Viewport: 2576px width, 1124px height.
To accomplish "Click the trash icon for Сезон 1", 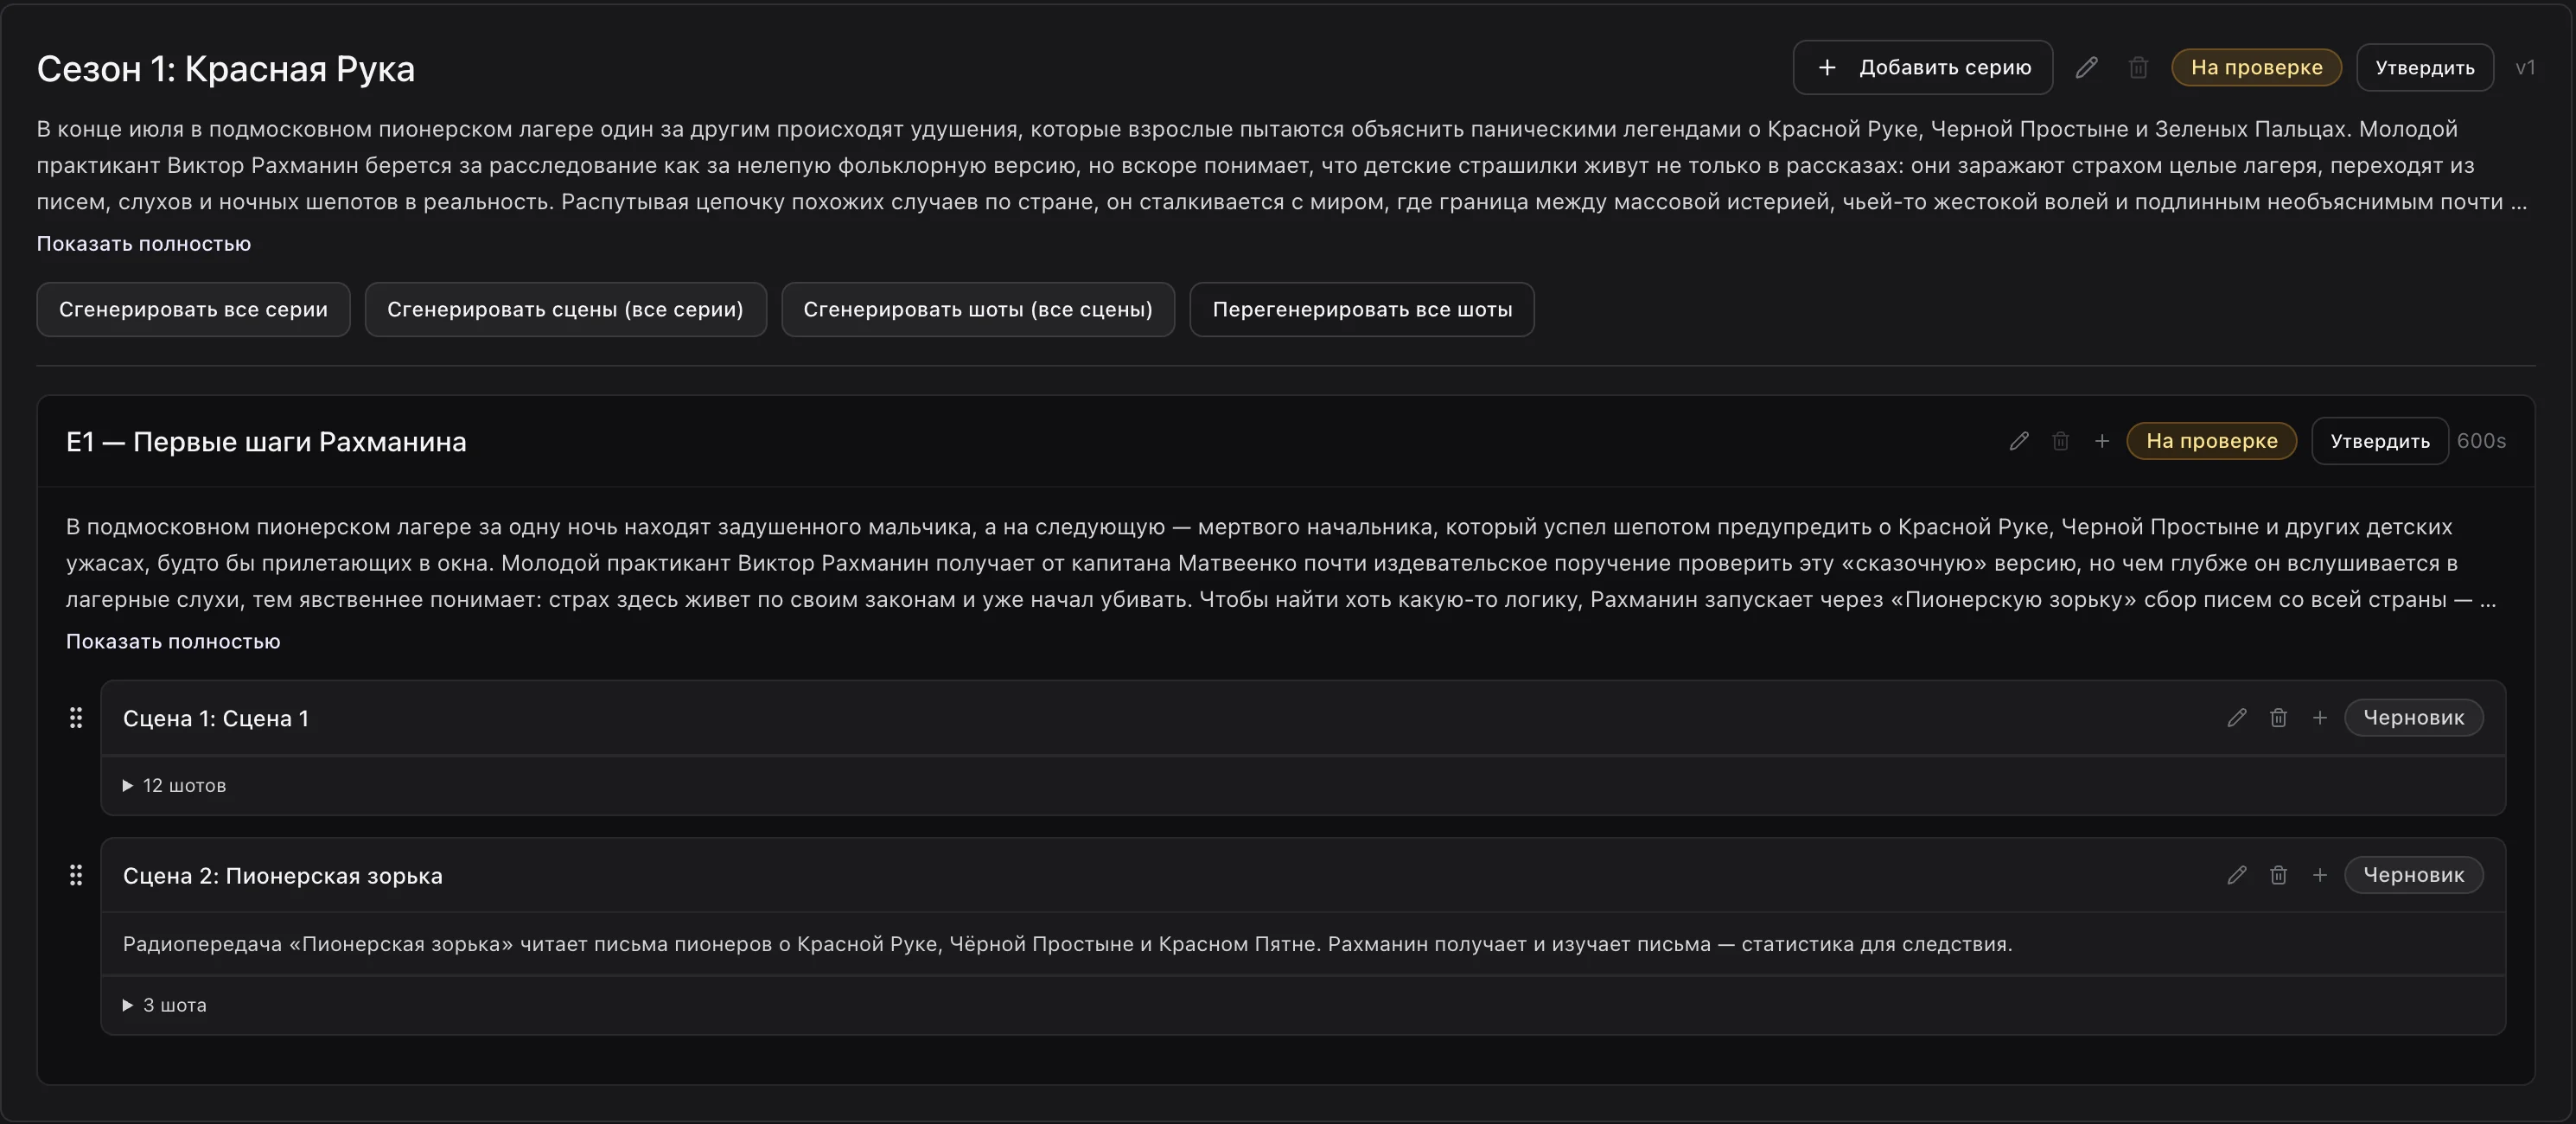I will pyautogui.click(x=2138, y=67).
